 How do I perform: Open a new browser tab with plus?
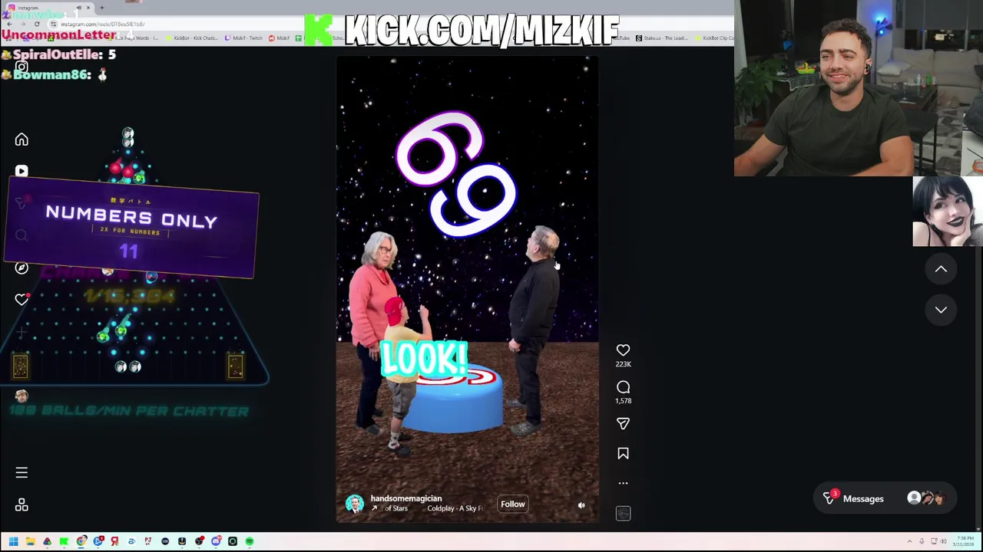click(102, 8)
